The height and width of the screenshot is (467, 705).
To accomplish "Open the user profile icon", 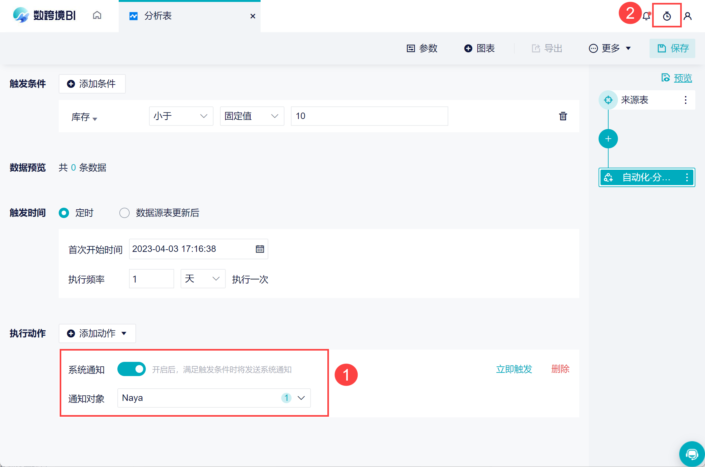I will pyautogui.click(x=687, y=16).
